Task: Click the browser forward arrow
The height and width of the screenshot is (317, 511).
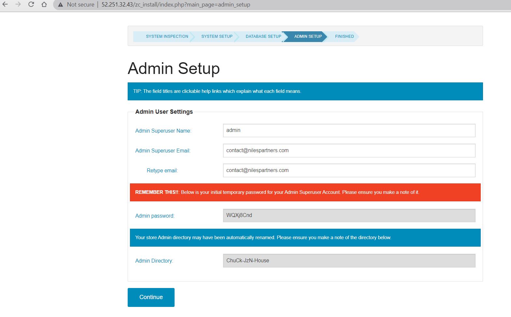Action: point(18,5)
